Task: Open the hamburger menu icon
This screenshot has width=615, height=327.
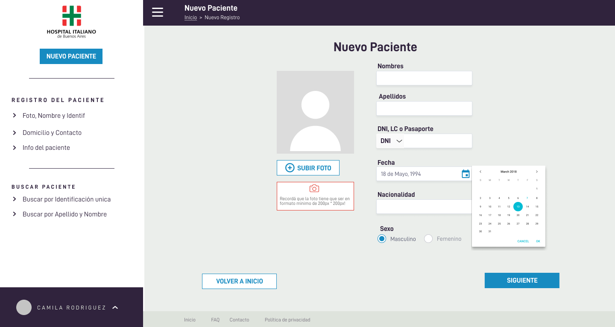Action: click(158, 12)
